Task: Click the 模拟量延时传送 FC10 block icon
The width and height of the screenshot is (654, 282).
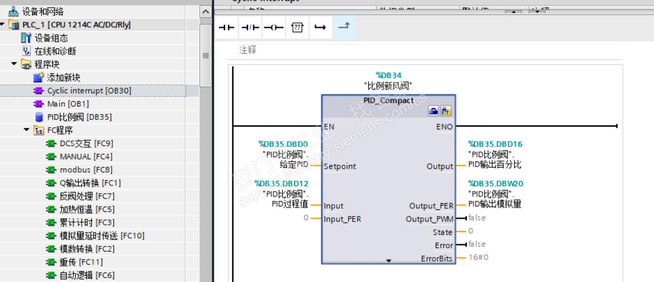Action: click(51, 236)
